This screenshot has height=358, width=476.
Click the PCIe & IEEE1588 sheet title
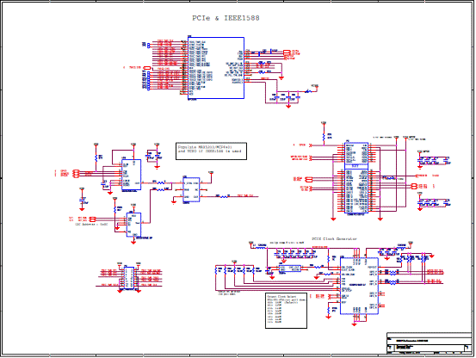pos(226,18)
